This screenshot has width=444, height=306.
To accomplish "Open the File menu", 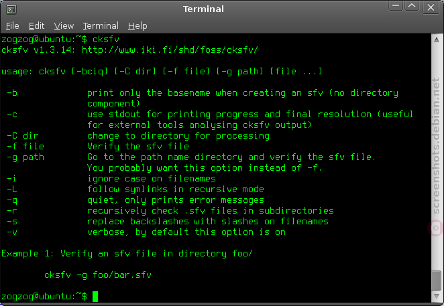I will coord(13,26).
